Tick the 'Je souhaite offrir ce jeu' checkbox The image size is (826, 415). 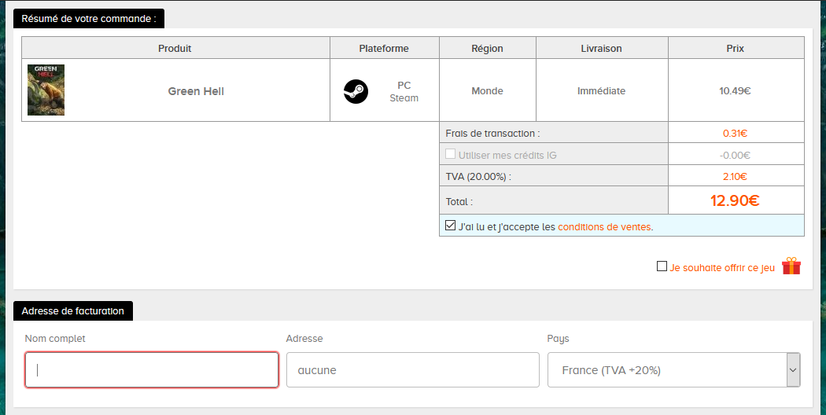pos(662,266)
